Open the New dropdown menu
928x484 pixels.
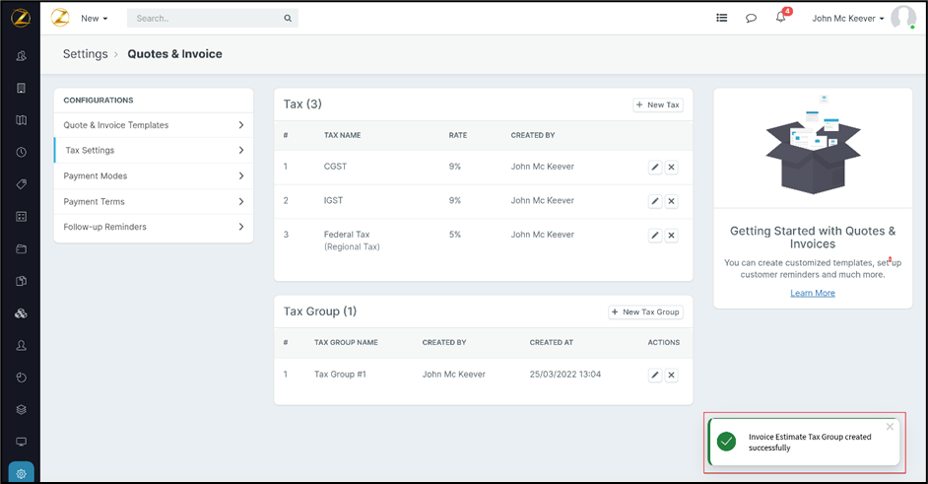(x=95, y=18)
